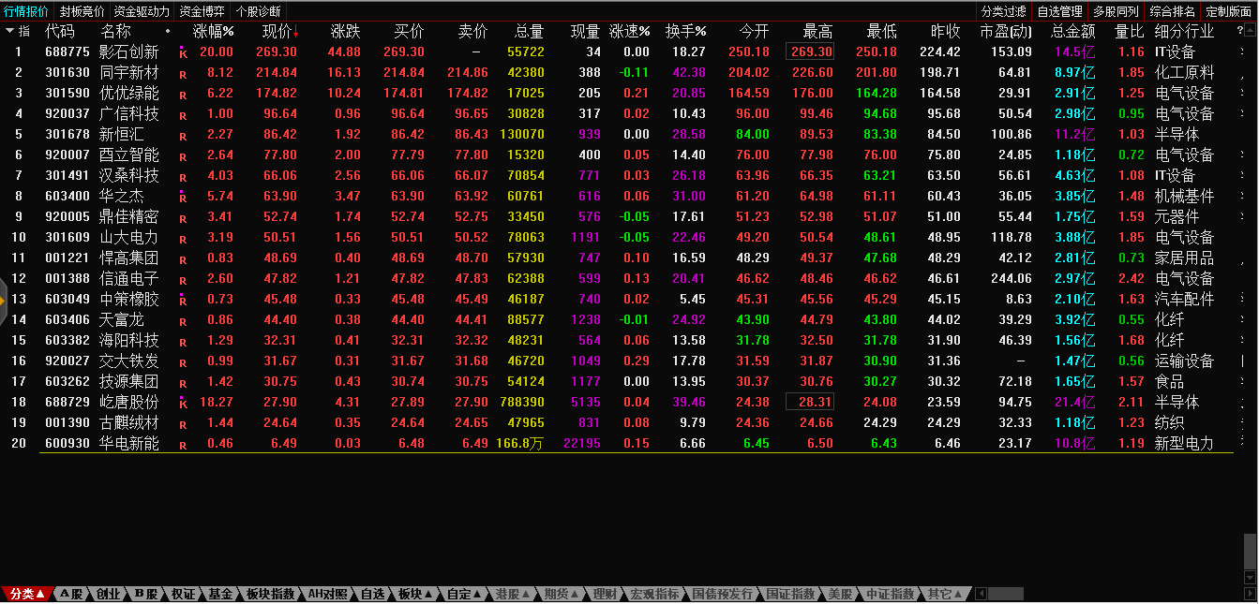
Task: Click the vertical scrollbar down arrow
Action: point(1250,578)
